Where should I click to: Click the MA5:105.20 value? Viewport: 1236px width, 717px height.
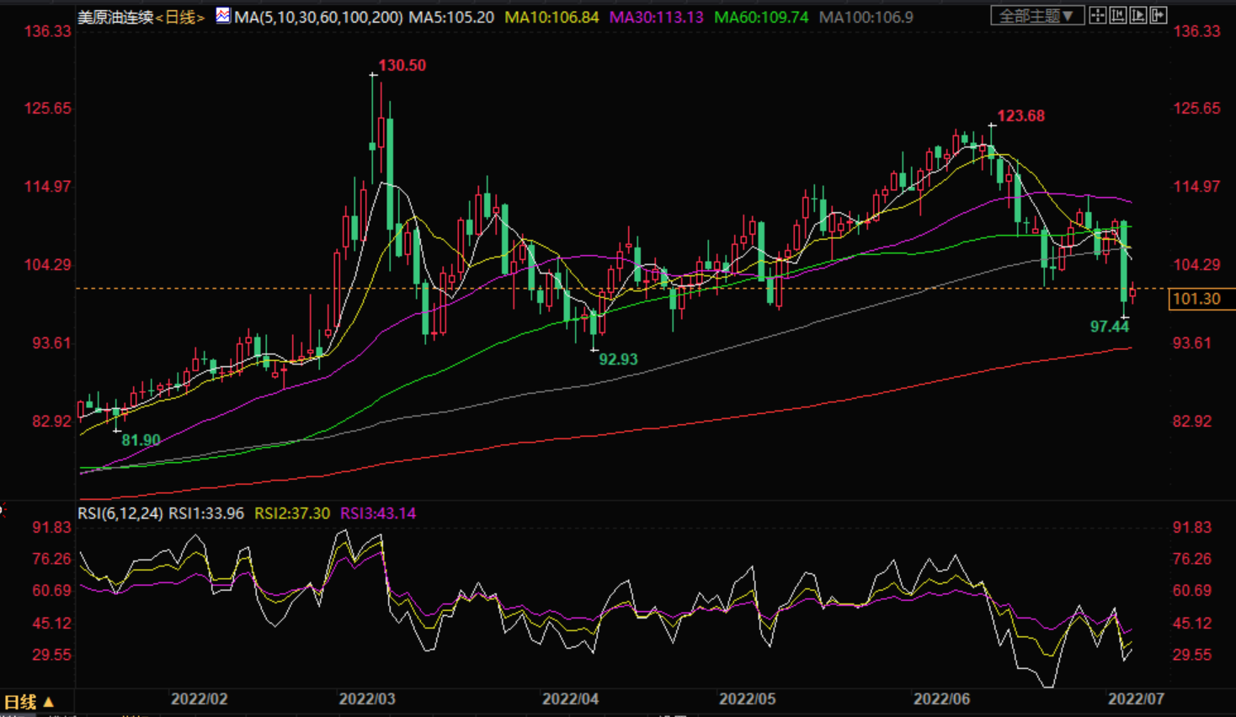(451, 17)
